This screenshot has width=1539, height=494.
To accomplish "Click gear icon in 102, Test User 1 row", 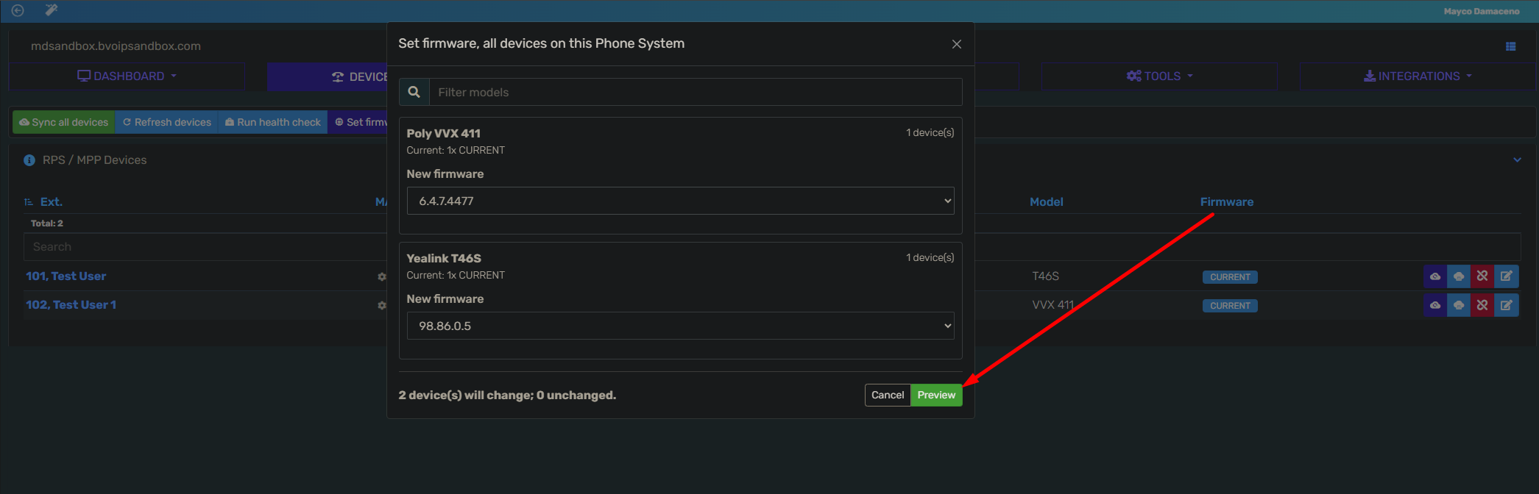I will point(382,305).
